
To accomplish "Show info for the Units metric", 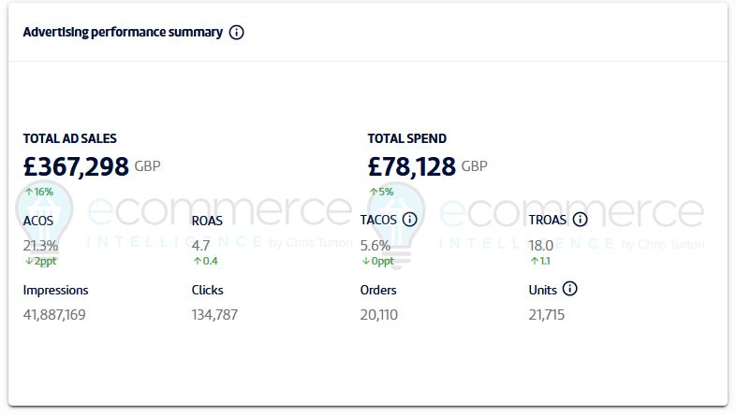I will [x=570, y=289].
